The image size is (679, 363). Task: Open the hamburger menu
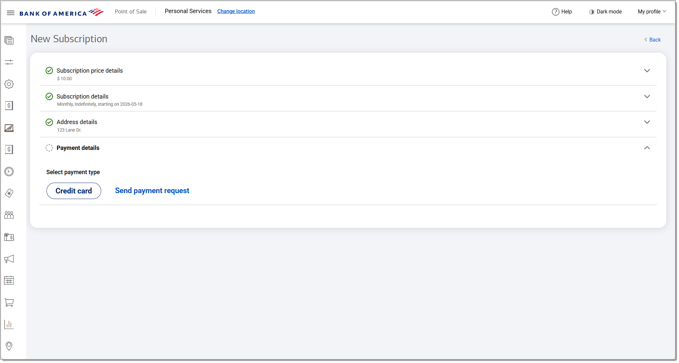[10, 13]
